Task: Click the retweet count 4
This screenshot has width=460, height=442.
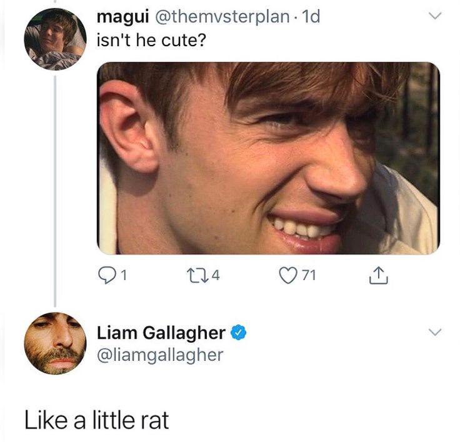Action: (216, 276)
